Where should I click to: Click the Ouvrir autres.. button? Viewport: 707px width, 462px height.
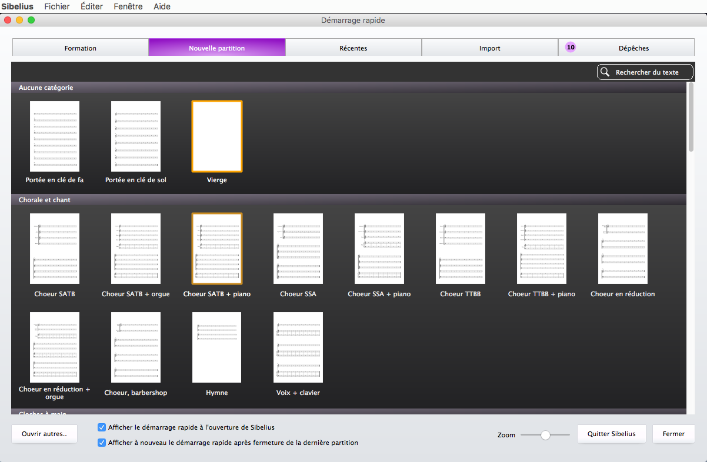point(44,434)
